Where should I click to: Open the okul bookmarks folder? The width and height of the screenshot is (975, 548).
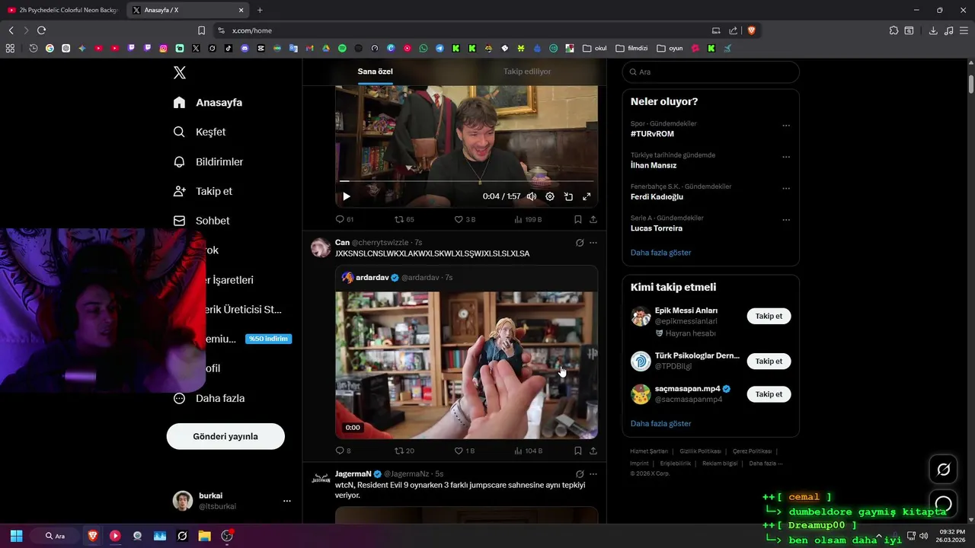tap(595, 48)
